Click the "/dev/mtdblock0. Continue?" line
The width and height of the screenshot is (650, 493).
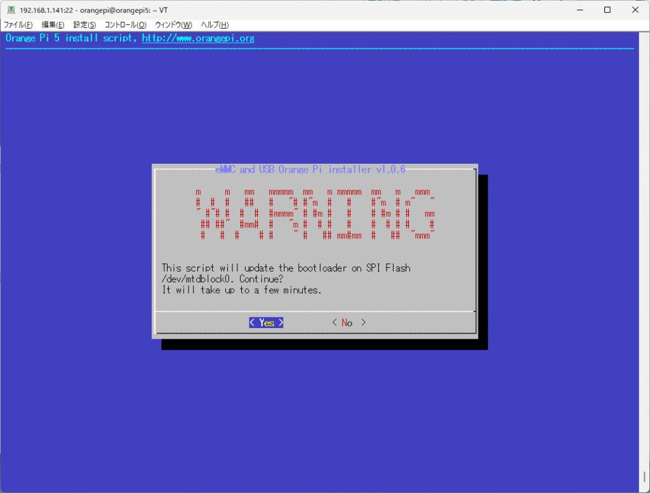tap(222, 279)
